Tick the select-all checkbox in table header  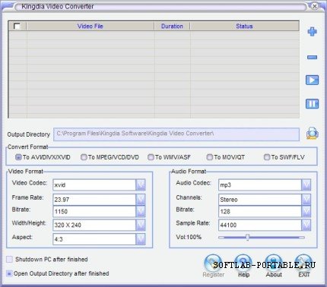pos(17,26)
